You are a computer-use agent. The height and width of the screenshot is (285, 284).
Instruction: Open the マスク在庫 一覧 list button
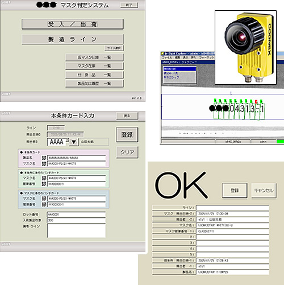coord(94,66)
